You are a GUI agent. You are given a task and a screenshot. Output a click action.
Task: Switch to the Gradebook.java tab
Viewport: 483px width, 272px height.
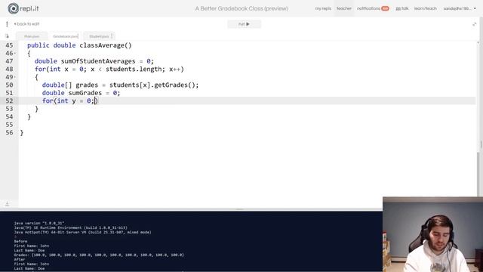coord(66,36)
